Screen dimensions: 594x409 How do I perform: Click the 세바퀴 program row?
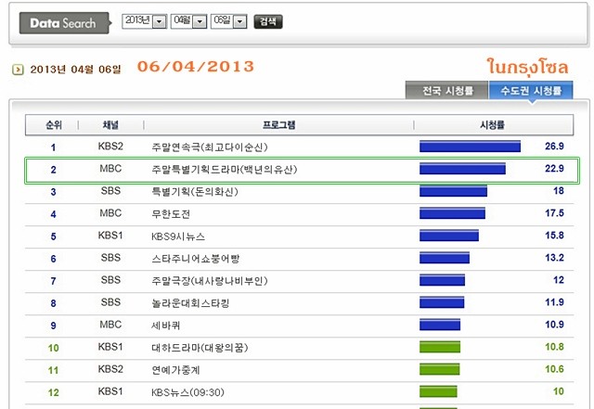click(x=299, y=326)
